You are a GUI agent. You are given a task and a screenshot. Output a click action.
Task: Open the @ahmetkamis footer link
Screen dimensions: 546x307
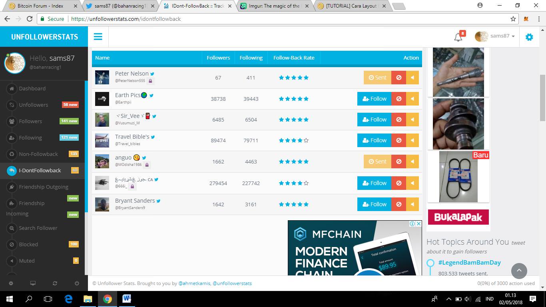coord(194,283)
